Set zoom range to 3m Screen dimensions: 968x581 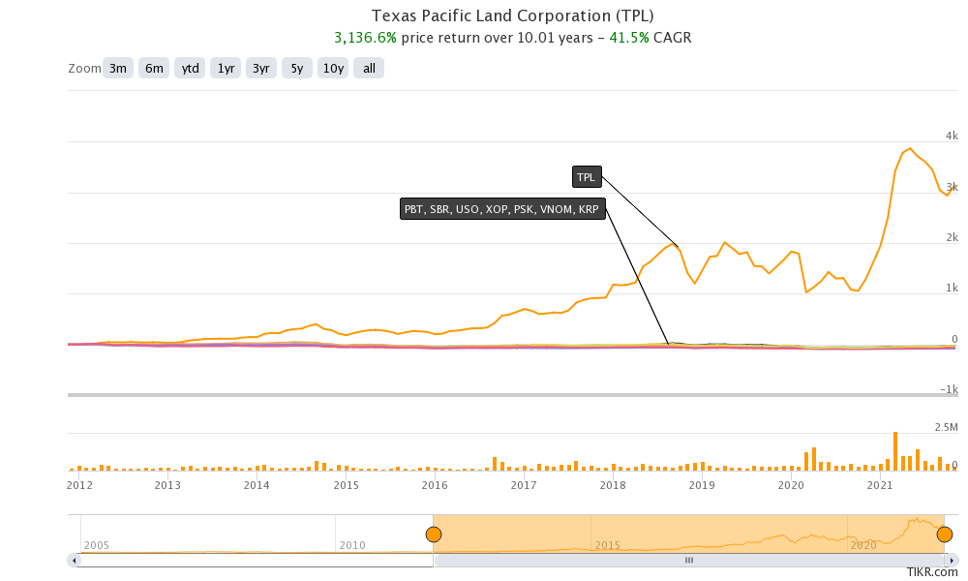118,68
